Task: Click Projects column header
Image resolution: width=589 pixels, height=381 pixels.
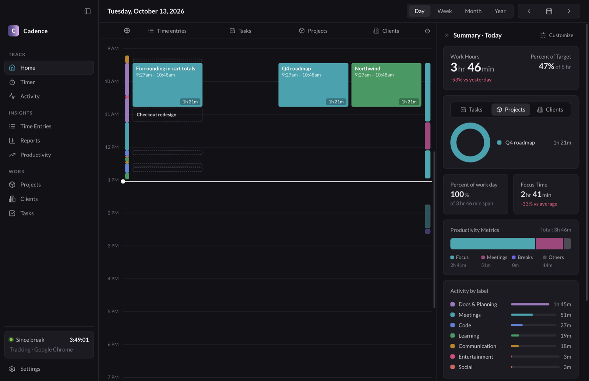Action: tap(313, 31)
